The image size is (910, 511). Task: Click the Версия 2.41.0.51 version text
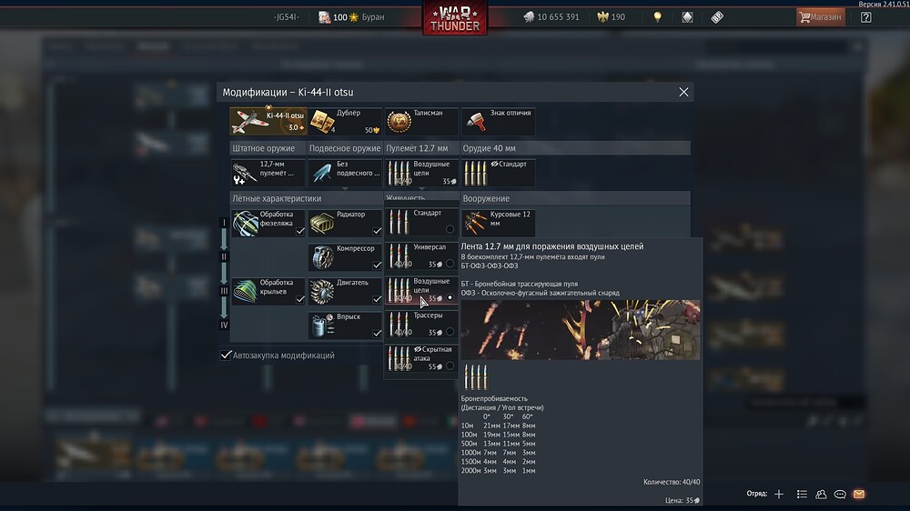point(884,4)
